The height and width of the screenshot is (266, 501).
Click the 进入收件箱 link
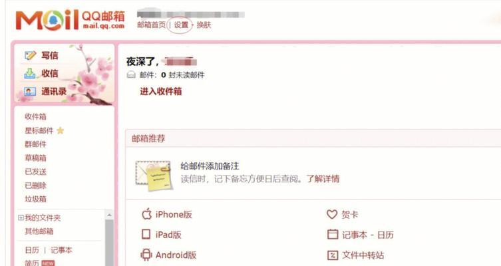tap(161, 91)
